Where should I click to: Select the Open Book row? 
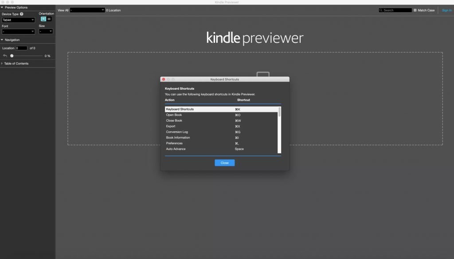point(221,115)
